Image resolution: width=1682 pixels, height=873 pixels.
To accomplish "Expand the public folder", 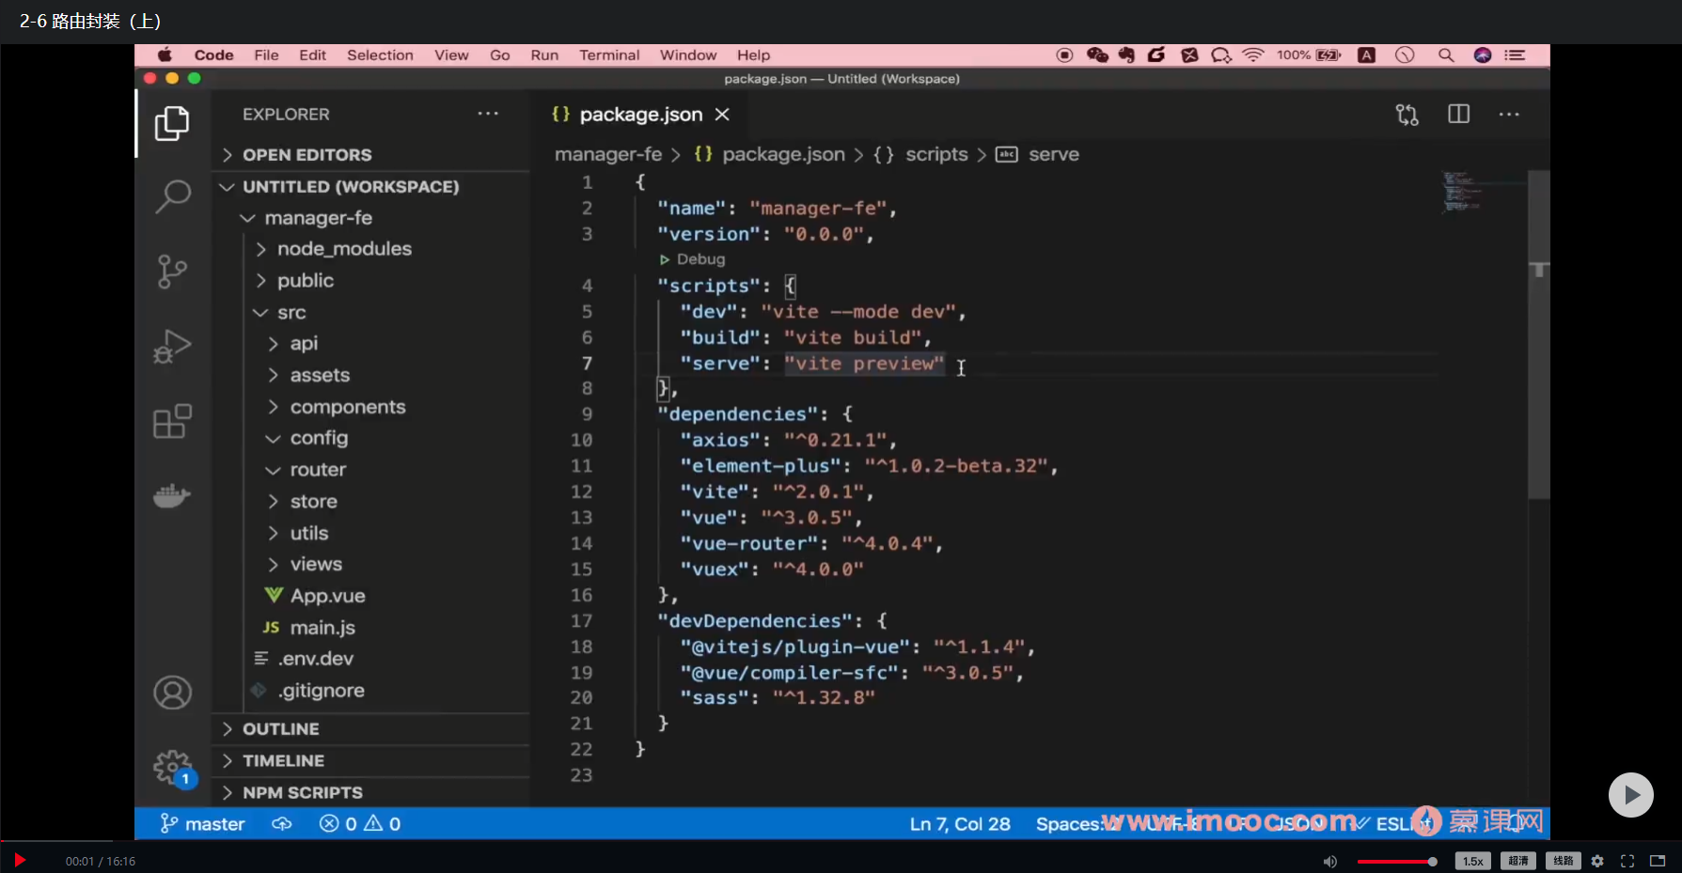I will click(306, 281).
